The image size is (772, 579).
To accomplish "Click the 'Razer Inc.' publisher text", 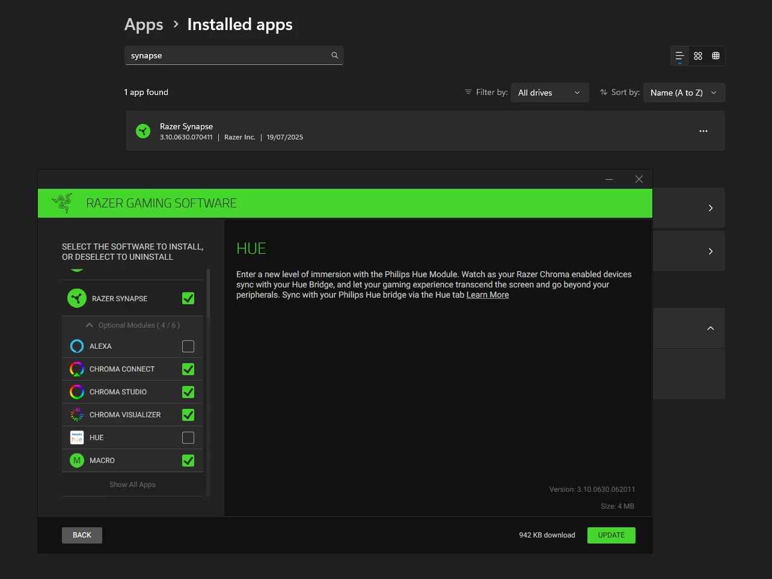I will pyautogui.click(x=240, y=137).
